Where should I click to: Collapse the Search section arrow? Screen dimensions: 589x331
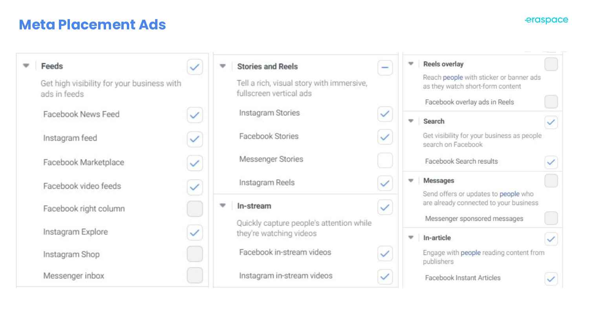pyautogui.click(x=411, y=121)
